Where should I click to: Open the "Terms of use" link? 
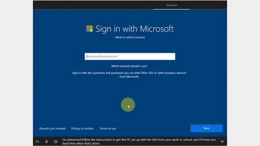point(108,129)
